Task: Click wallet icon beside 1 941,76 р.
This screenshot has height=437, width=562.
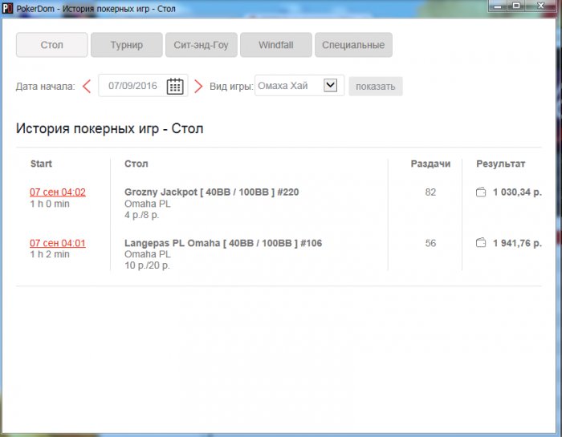Action: 481,243
